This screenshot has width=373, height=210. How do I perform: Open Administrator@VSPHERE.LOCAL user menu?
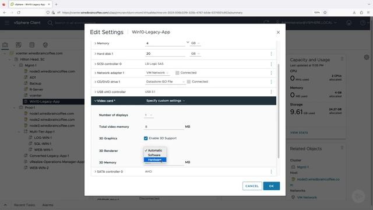(307, 23)
